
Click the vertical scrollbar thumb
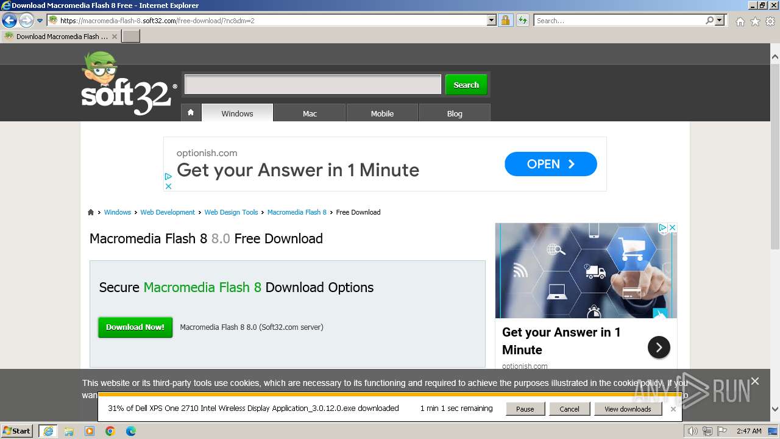(x=775, y=155)
